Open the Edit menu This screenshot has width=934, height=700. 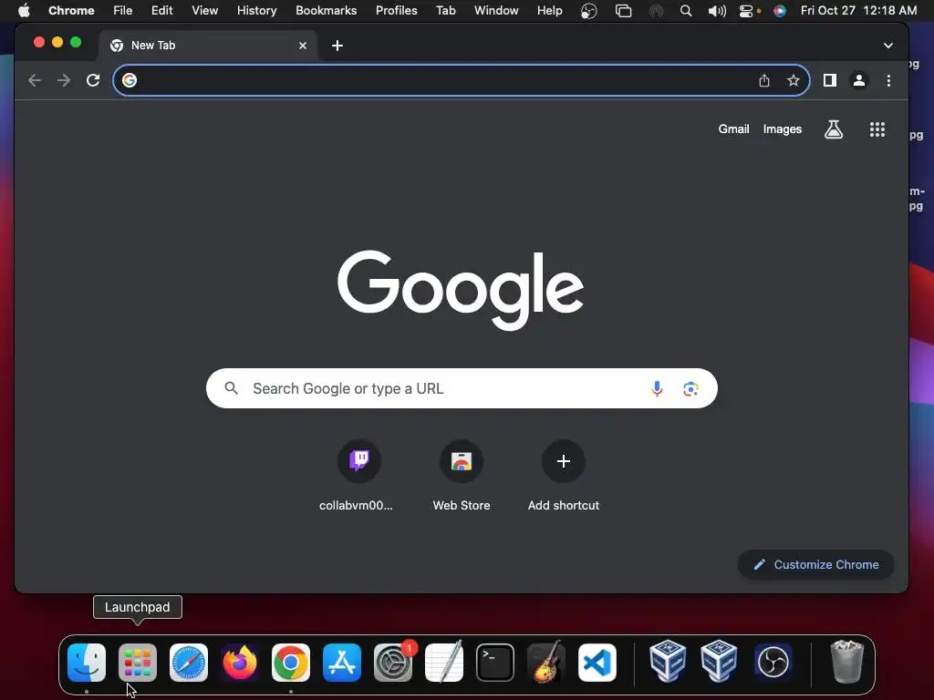(x=161, y=10)
